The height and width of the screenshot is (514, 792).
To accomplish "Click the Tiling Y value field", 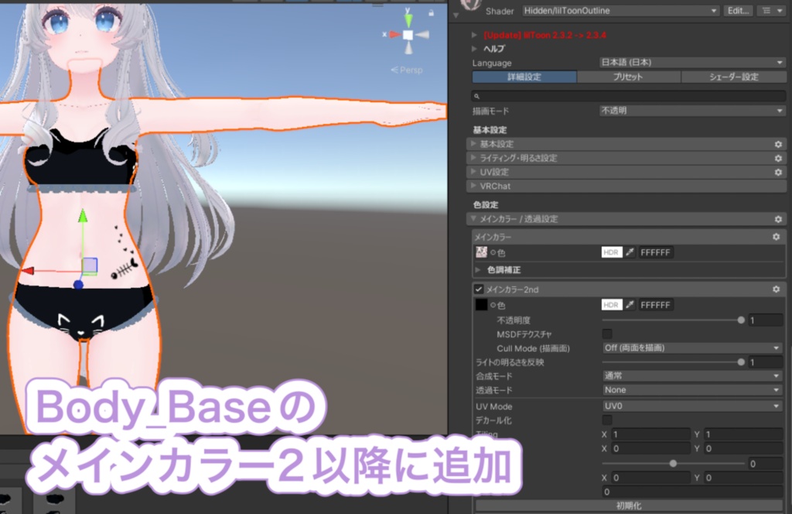I will point(743,434).
